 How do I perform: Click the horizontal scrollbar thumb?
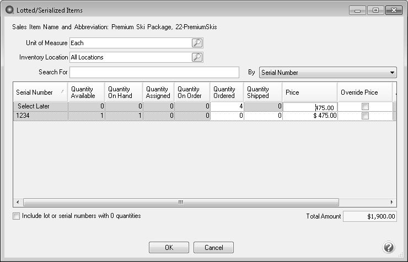coord(181,202)
